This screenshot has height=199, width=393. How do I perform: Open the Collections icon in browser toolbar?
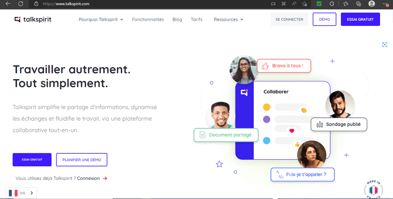point(358,4)
